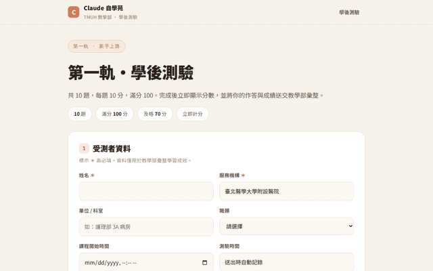Screen dimensions: 433x271
Task: Click the 10 題 pill
Action: click(x=80, y=114)
